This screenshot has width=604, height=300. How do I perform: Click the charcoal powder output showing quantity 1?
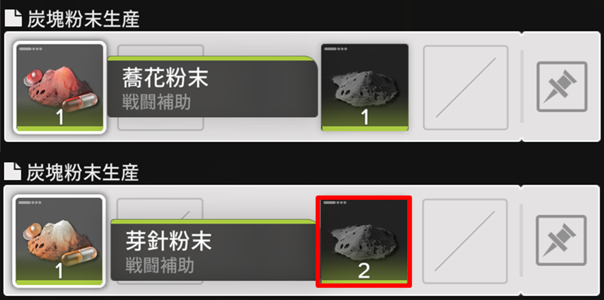(x=365, y=87)
